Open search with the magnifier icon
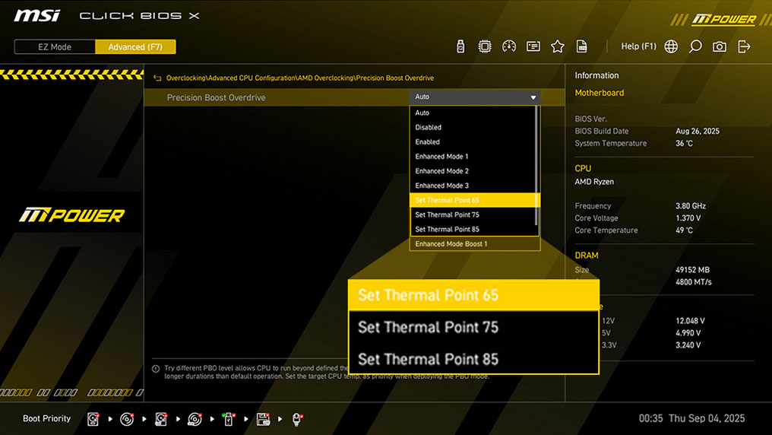The height and width of the screenshot is (435, 772). pos(695,46)
